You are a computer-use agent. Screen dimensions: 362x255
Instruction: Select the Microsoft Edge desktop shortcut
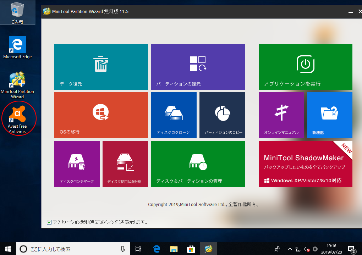coord(17,47)
